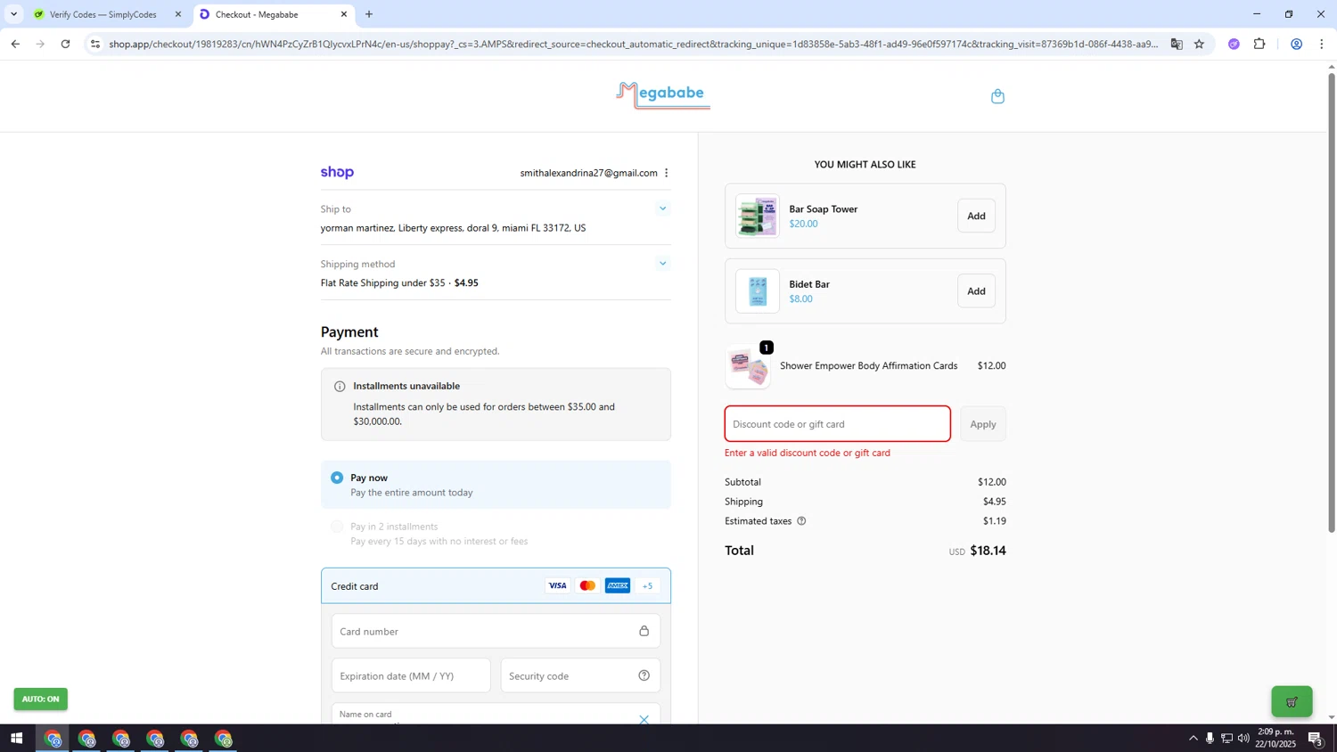Click the browser address bar URL
The height and width of the screenshot is (752, 1337).
(633, 44)
